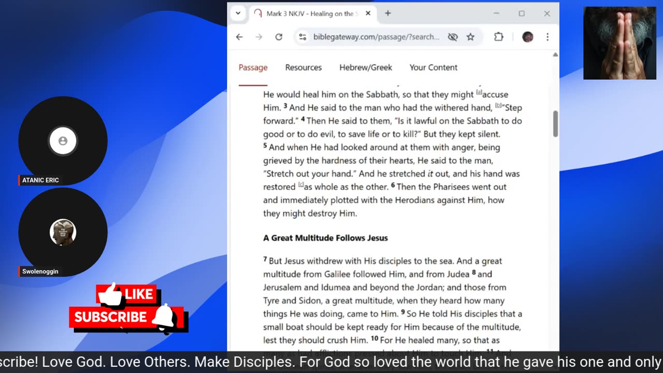The image size is (663, 373).
Task: Click the ATANIC ERIC avatar circle
Action: tap(63, 141)
